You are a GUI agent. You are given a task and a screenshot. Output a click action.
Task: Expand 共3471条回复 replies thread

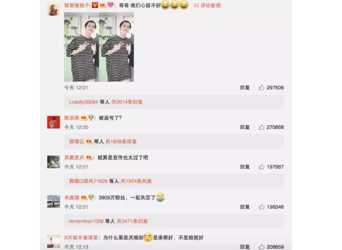coord(132,221)
